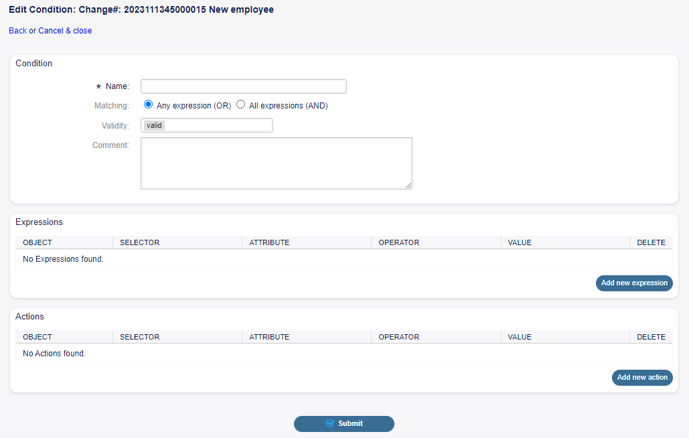Click the OBJECT column header in Actions
Image resolution: width=689 pixels, height=438 pixels.
coord(37,337)
